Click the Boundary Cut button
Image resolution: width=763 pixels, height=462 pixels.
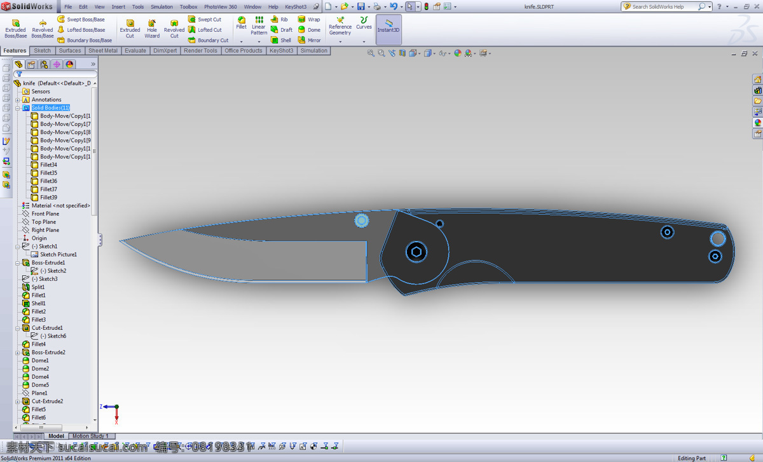click(208, 40)
